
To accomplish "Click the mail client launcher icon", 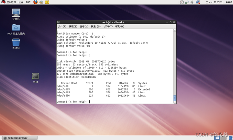I will 41,2.
